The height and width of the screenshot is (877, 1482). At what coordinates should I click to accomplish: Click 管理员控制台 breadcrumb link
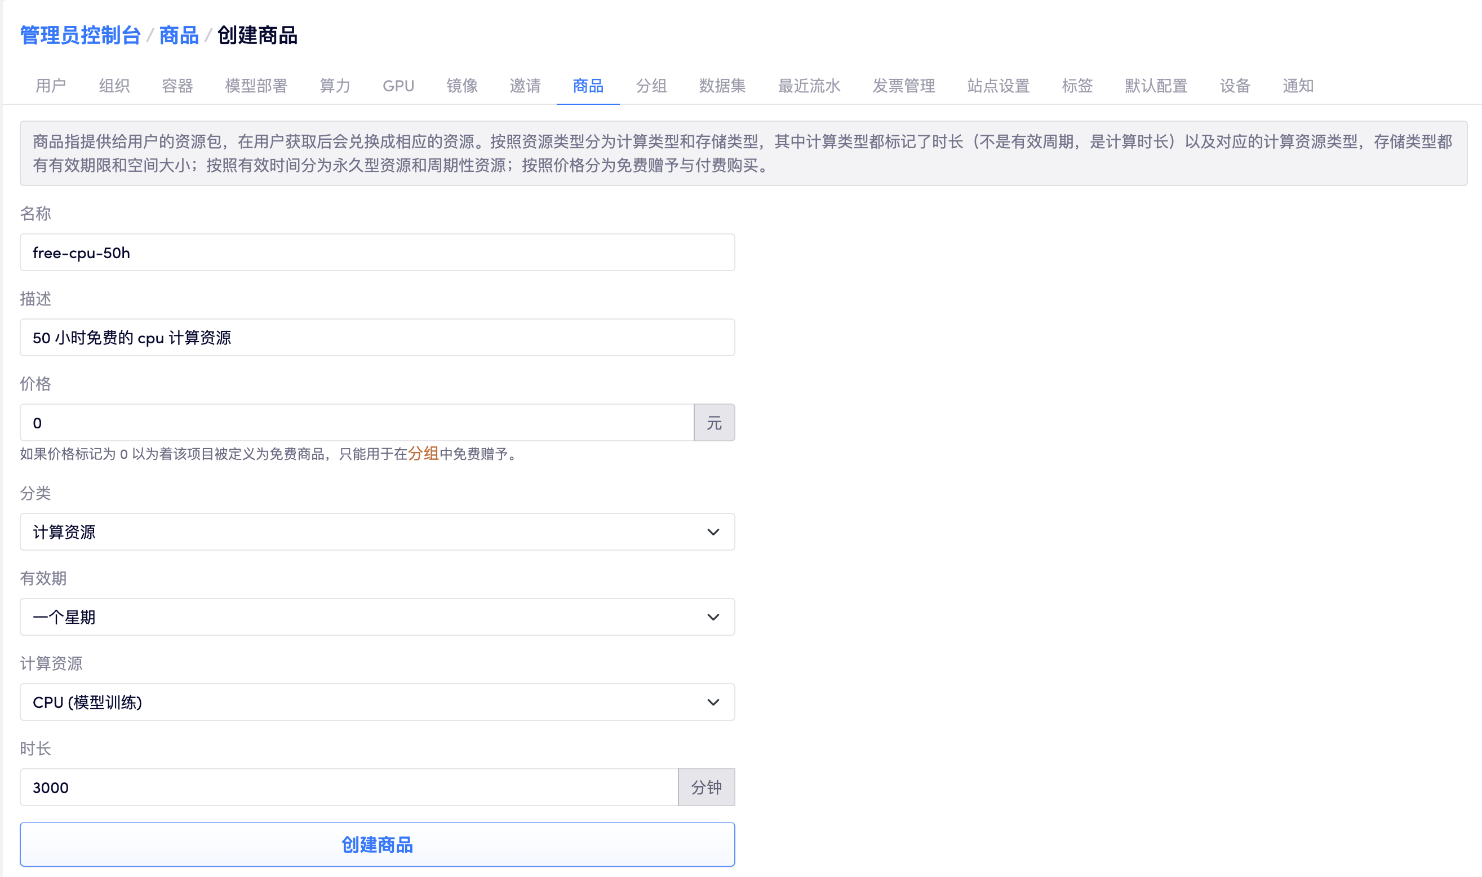click(81, 36)
